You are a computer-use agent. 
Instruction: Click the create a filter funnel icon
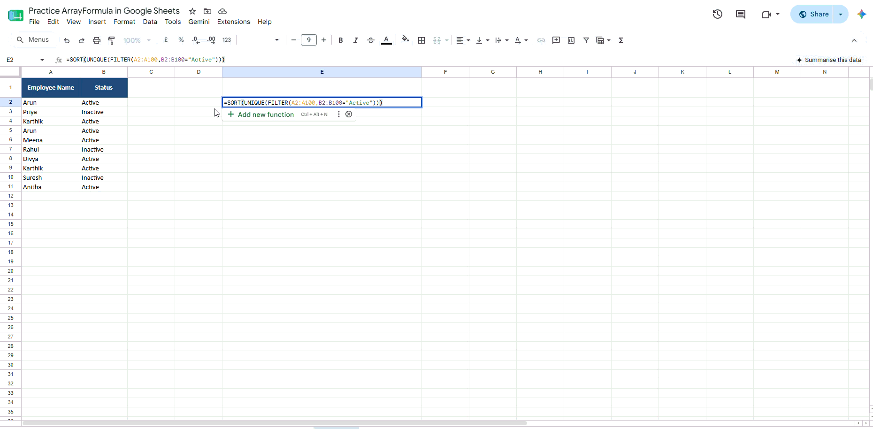coord(586,40)
